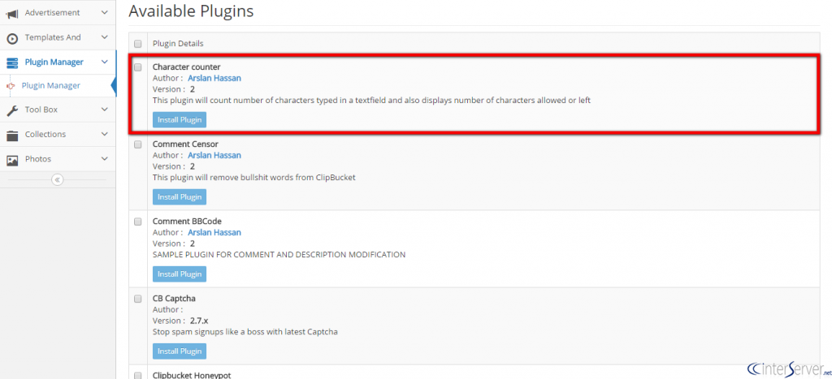
Task: Open the Templates And sidebar menu
Action: coord(58,37)
